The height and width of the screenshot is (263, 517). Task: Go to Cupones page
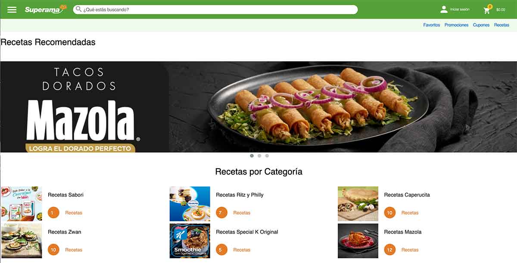[481, 25]
